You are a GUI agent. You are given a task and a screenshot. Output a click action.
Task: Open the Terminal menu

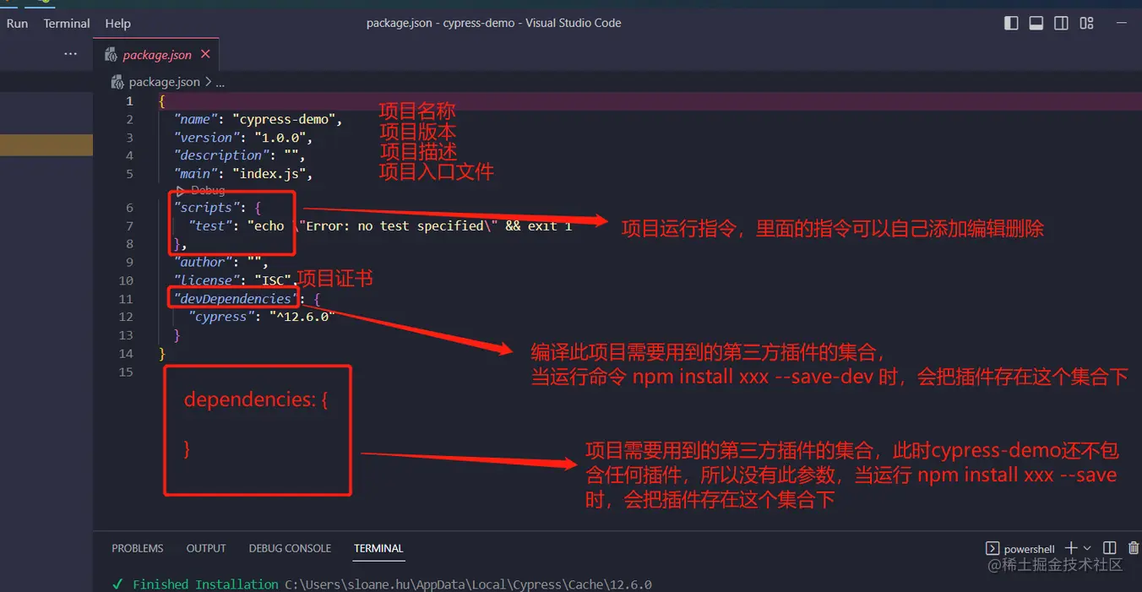click(67, 23)
